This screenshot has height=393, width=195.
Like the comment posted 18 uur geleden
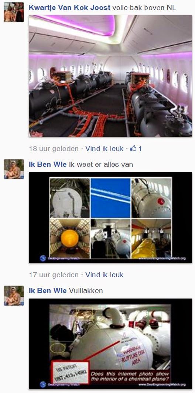tap(104, 149)
